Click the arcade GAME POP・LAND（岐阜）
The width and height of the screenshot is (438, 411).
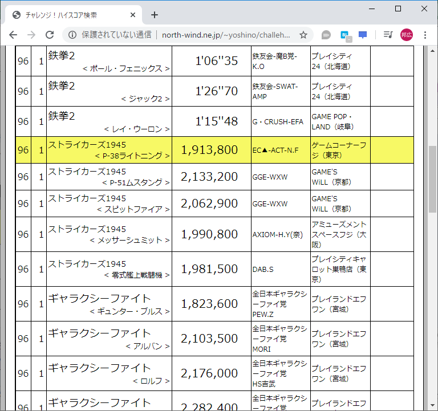pos(332,122)
